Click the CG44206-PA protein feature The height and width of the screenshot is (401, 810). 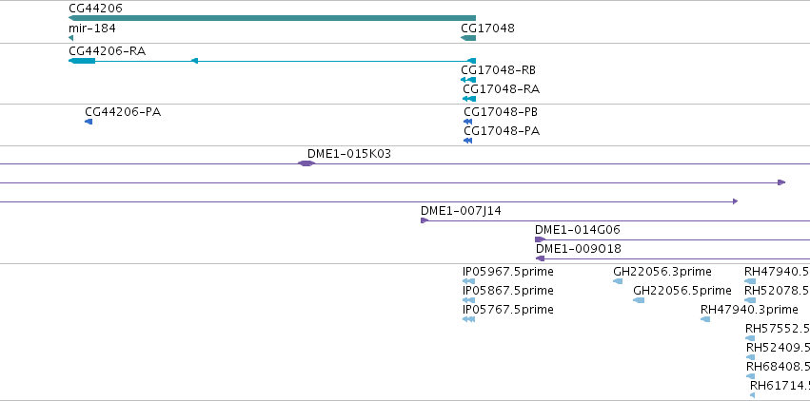pos(89,122)
